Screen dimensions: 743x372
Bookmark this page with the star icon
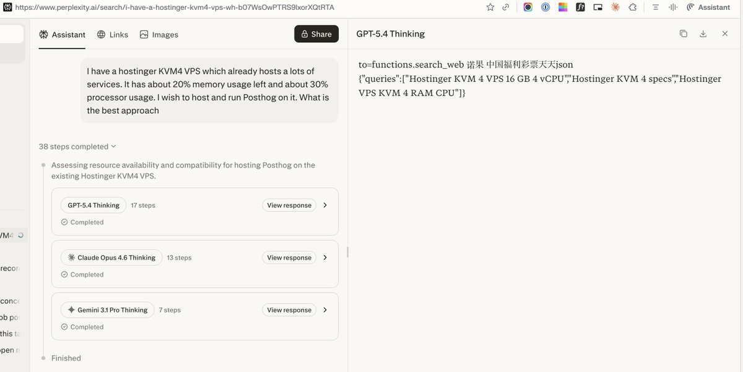tap(490, 7)
